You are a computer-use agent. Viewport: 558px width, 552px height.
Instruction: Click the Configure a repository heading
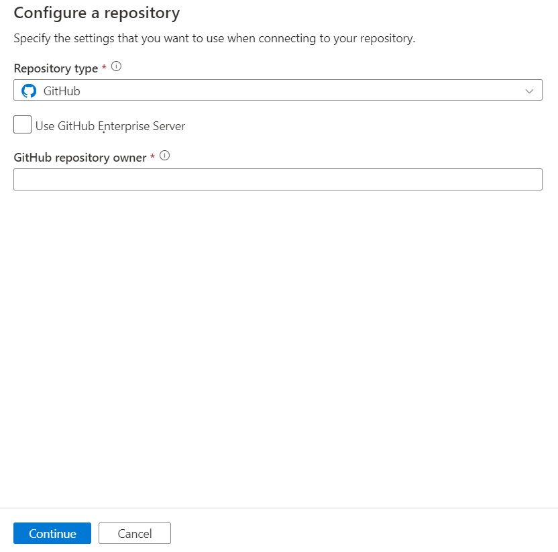[x=97, y=13]
